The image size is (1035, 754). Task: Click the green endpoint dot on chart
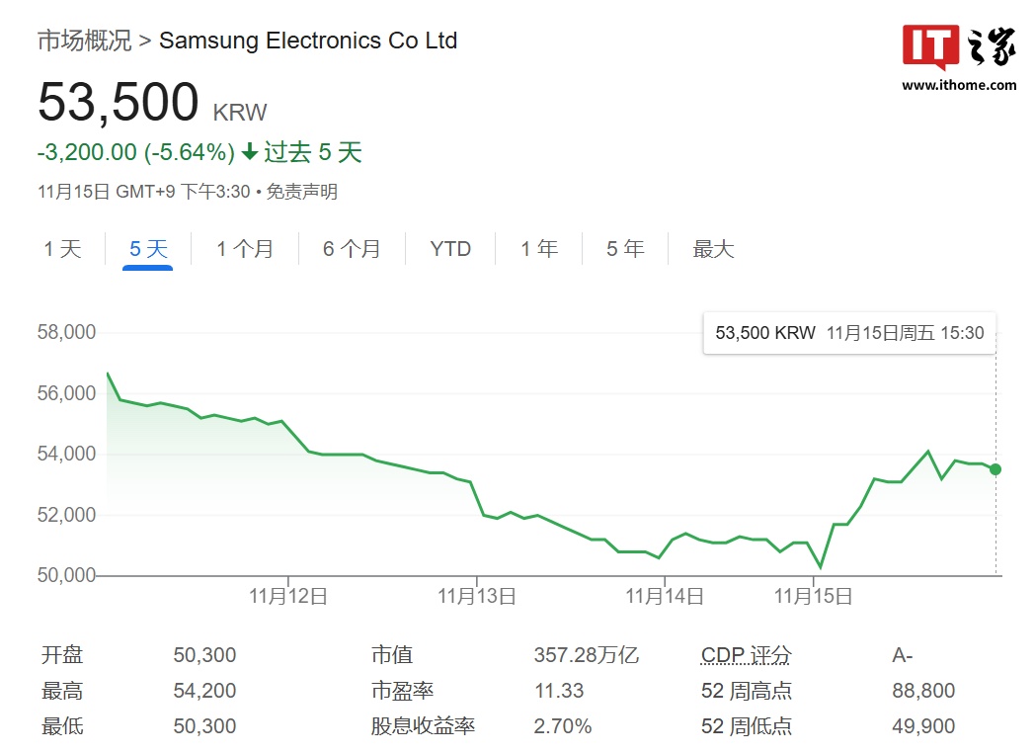(995, 469)
